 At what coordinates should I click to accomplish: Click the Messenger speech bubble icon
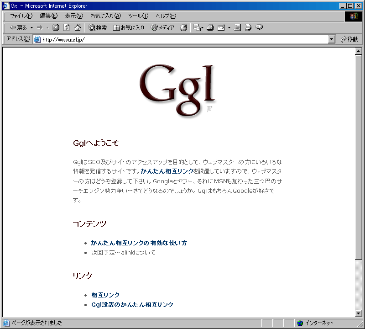(259, 27)
